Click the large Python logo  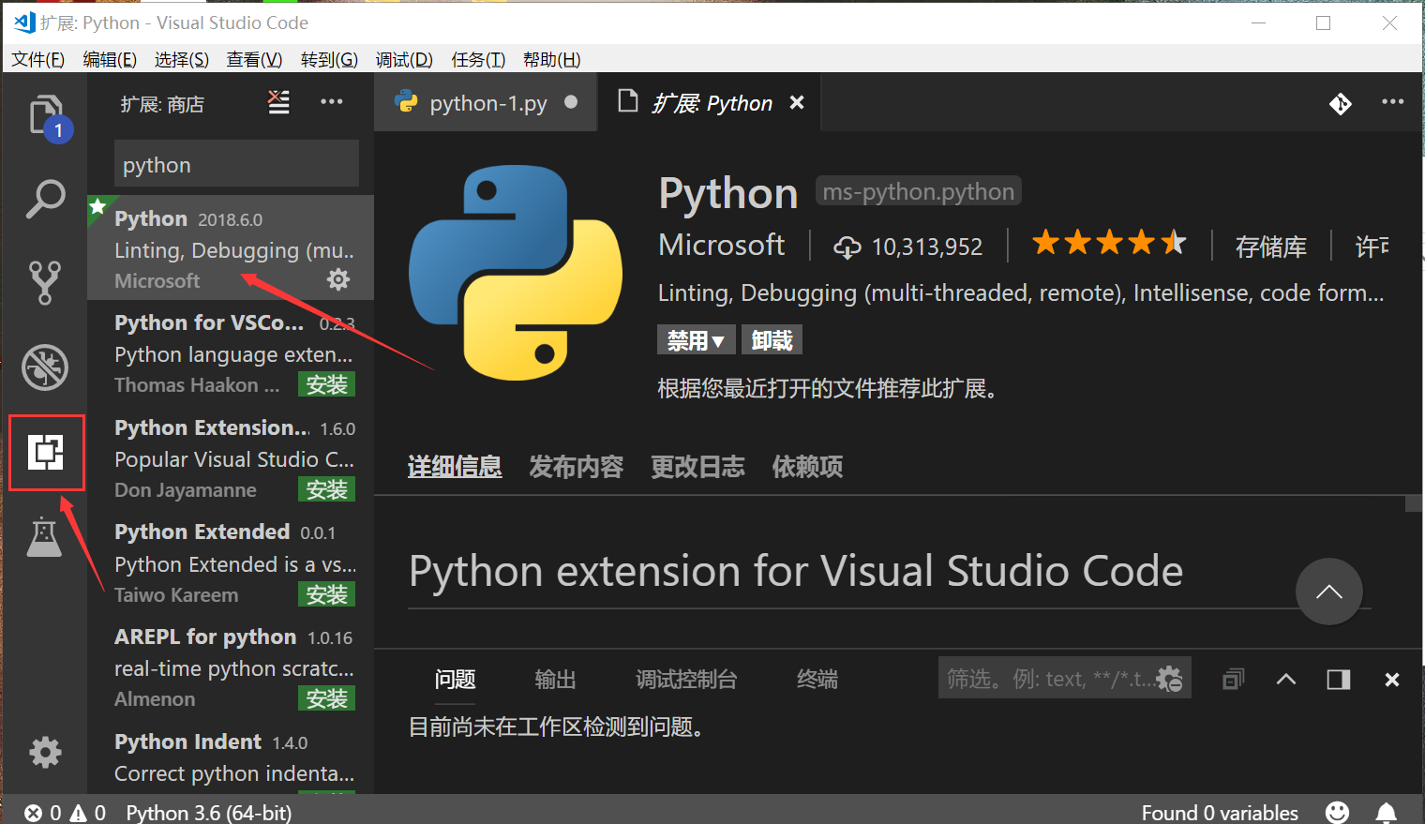pyautogui.click(x=516, y=273)
